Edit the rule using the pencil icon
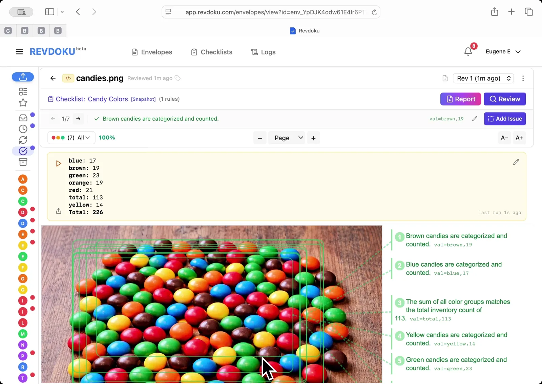The image size is (542, 384). click(474, 119)
